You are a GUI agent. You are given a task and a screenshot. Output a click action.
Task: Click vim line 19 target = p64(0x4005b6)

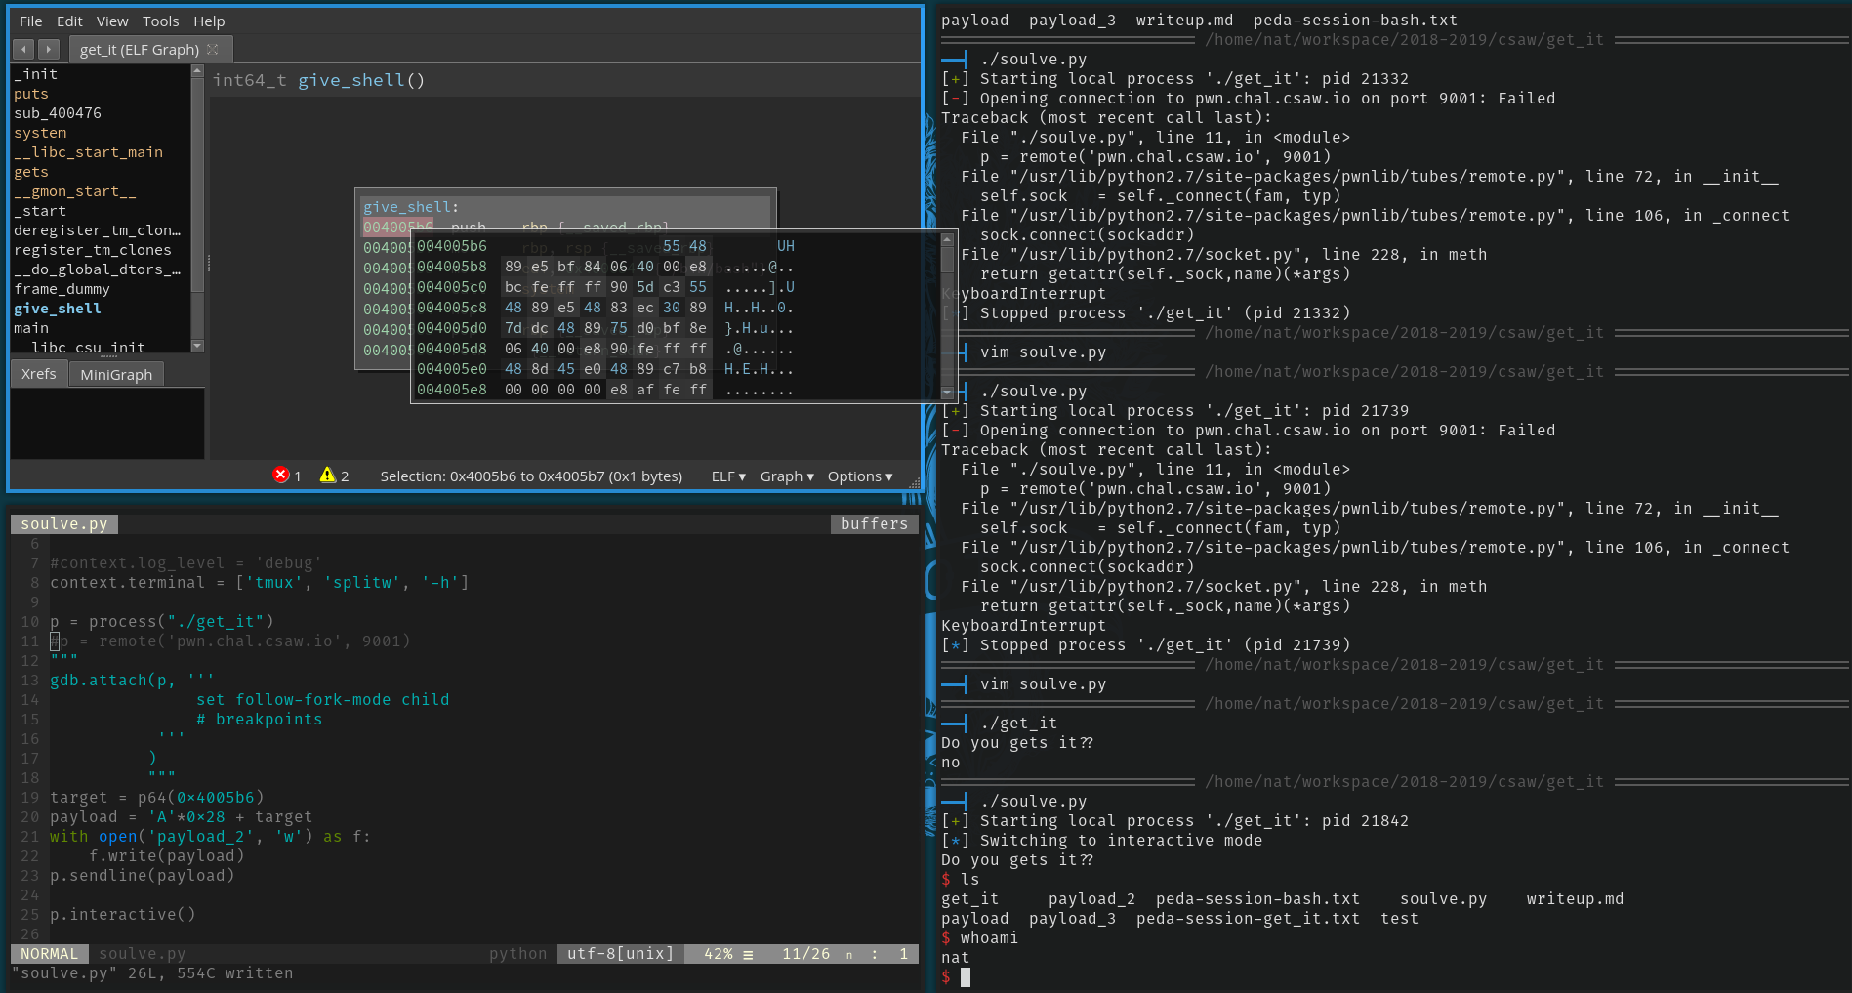(x=157, y=798)
